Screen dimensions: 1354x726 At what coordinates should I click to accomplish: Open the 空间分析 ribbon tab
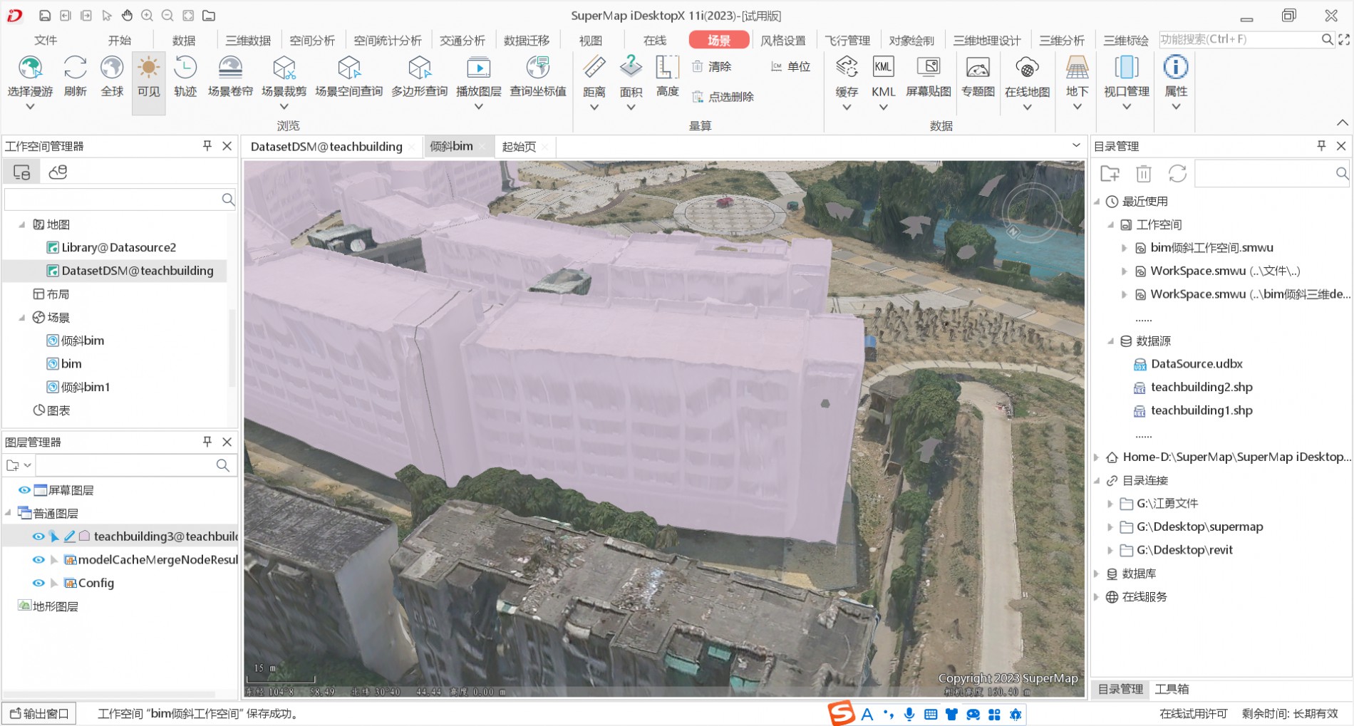coord(312,41)
